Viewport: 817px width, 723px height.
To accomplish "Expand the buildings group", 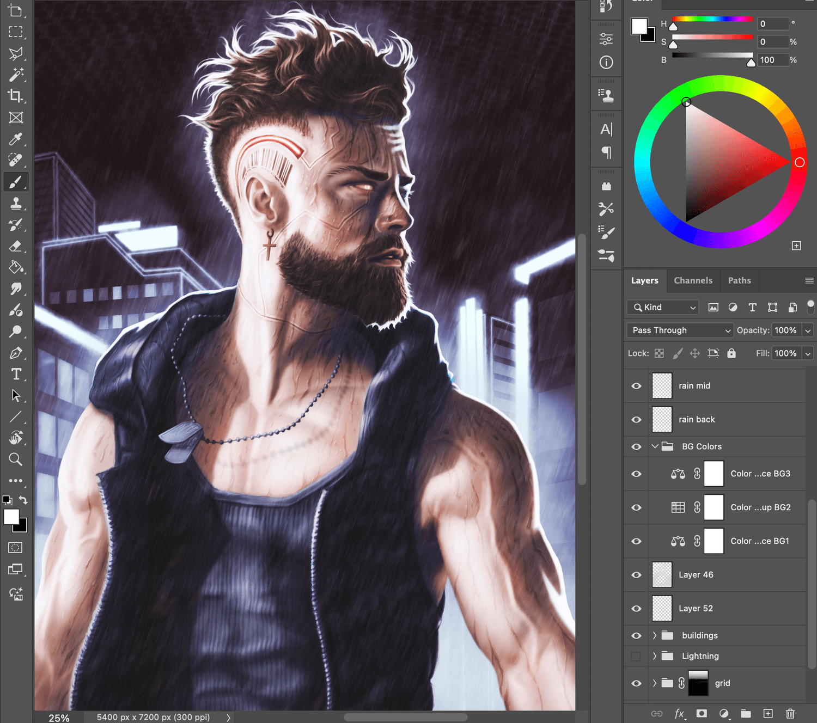I will [x=655, y=635].
